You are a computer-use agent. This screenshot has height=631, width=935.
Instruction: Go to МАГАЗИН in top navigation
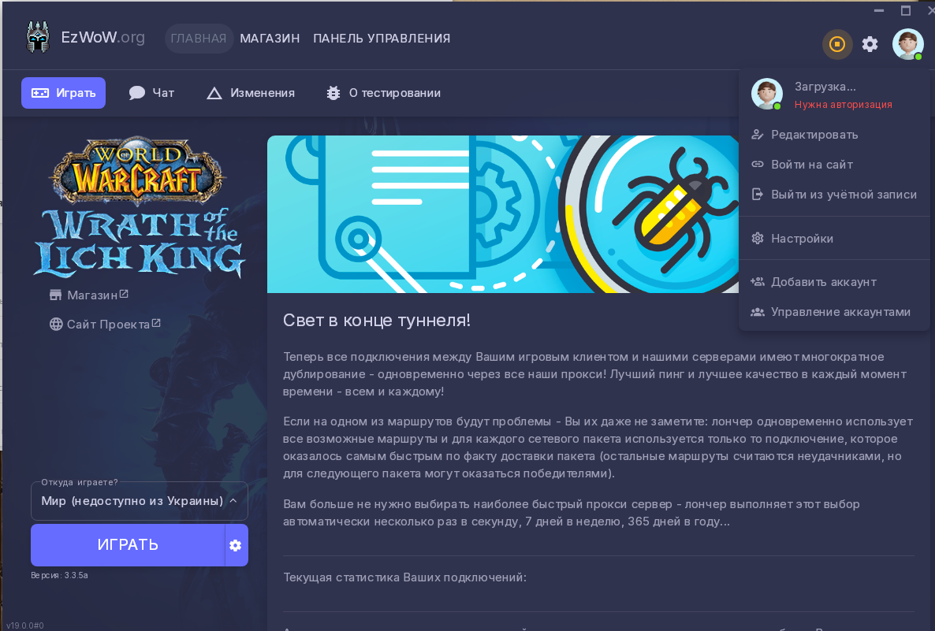tap(270, 39)
